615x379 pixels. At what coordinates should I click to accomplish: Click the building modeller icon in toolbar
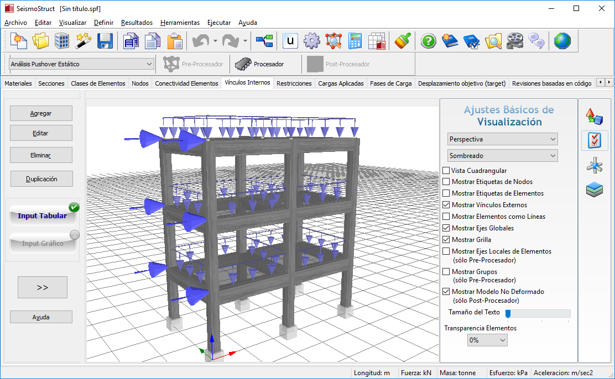[61, 41]
